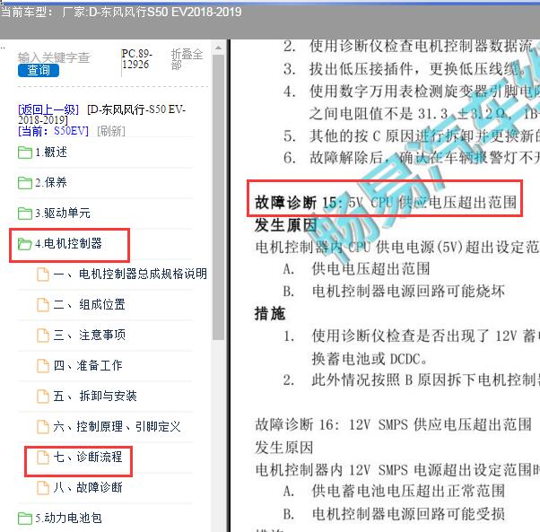540x532 pixels.
Task: Click line A. 供电蓄电池电压超出正常范围
Action: [394, 492]
